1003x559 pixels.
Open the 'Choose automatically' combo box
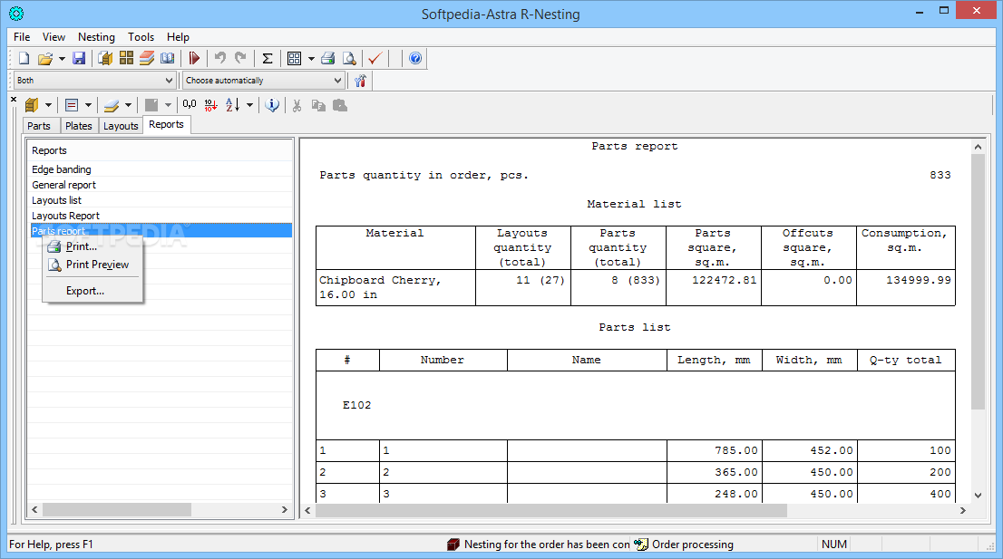tap(264, 81)
